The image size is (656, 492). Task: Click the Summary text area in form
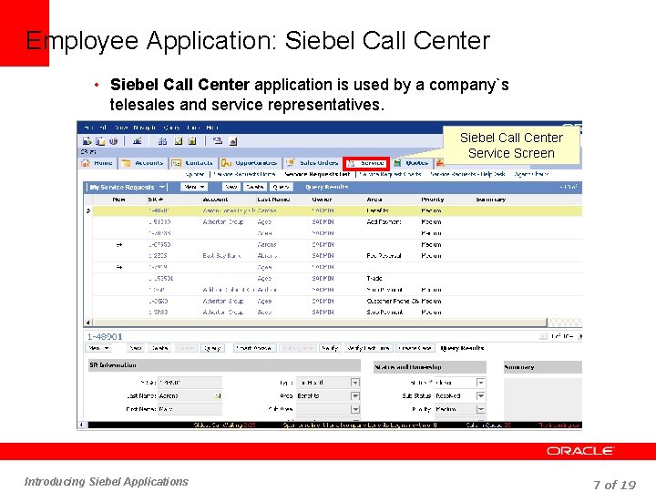(543, 399)
